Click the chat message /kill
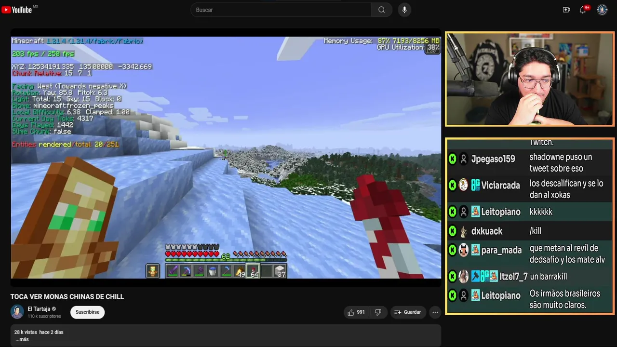Viewport: 617px width, 347px height. click(x=536, y=231)
